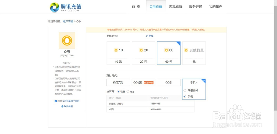Viewport: 277px width, 134px height.
Task: Click the large Q币 penguin coin icon
Action: coord(67,41)
